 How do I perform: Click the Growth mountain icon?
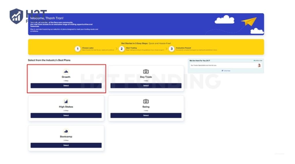[66, 71]
